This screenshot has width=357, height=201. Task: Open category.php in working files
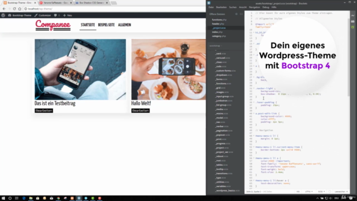[219, 36]
